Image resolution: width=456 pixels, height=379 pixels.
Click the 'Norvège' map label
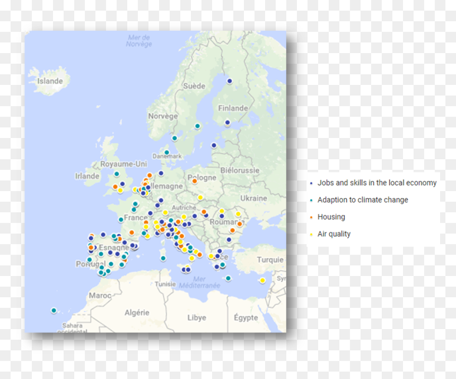[163, 116]
